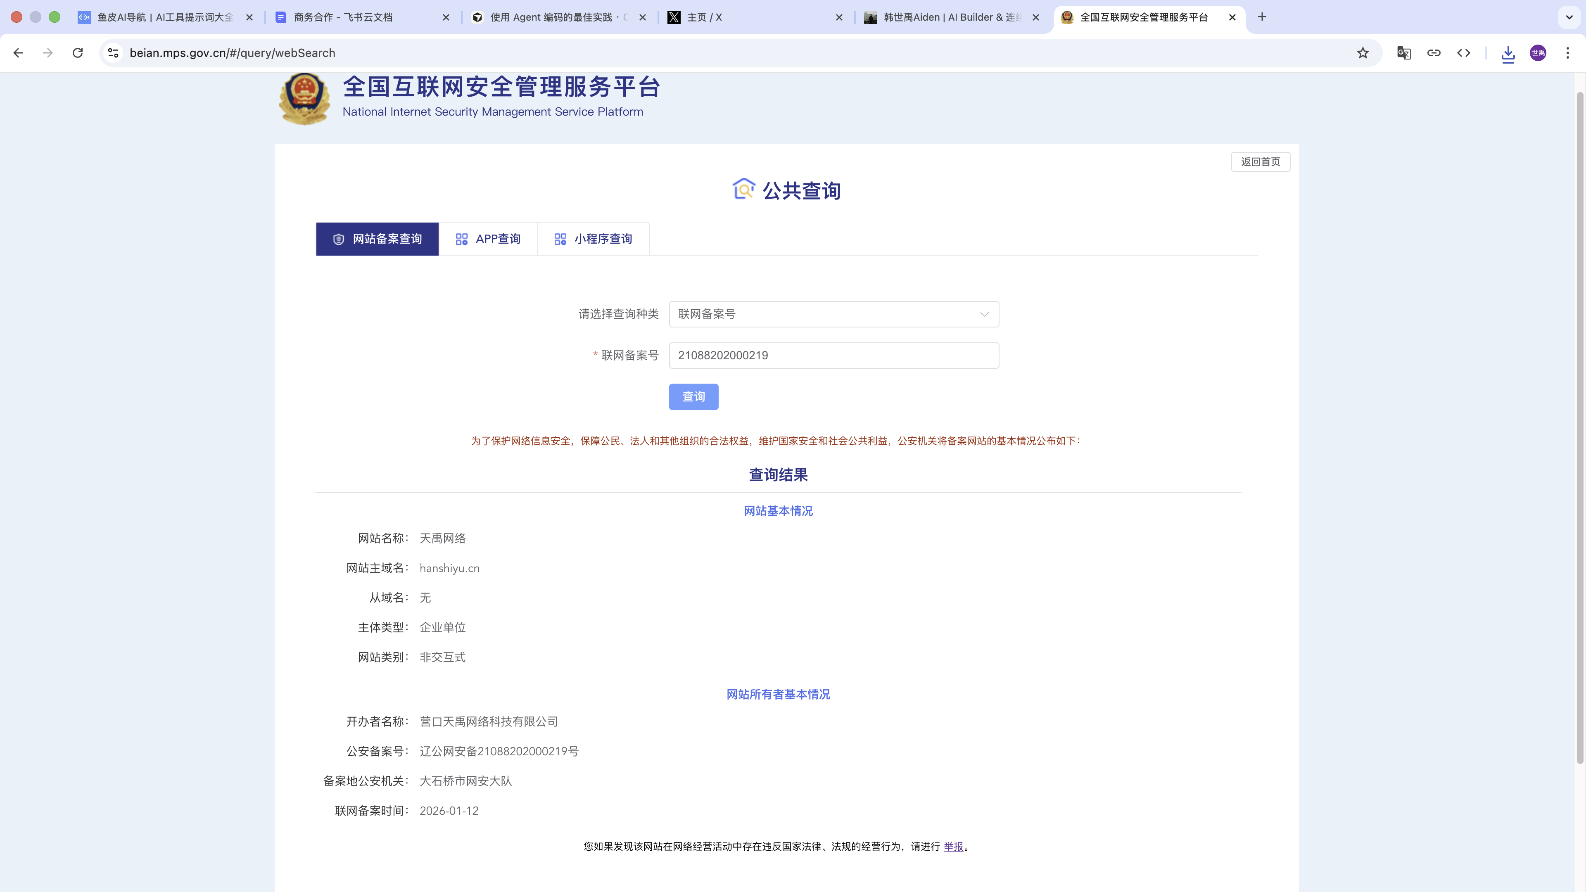Select the 网站备案查询 tab
1586x892 pixels.
tap(377, 239)
